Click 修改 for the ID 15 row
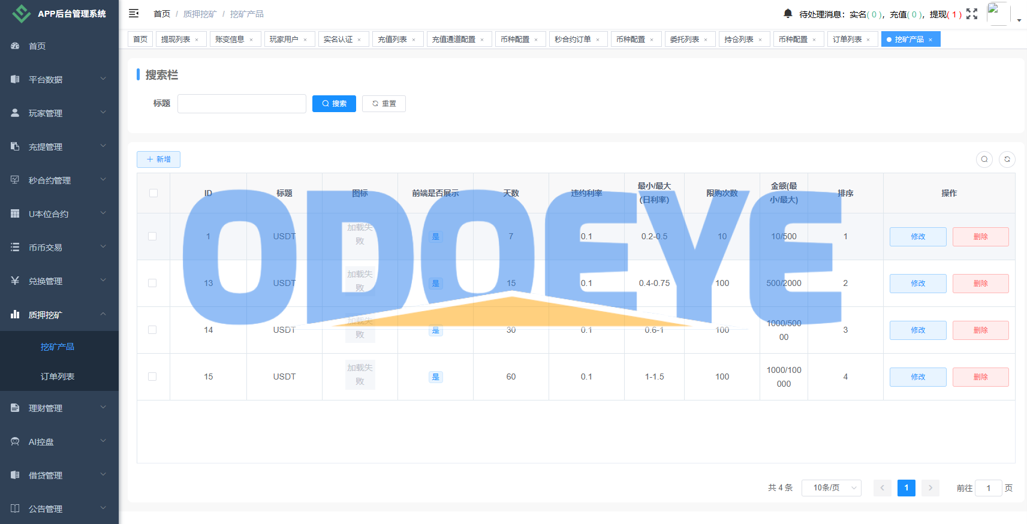 pyautogui.click(x=918, y=377)
